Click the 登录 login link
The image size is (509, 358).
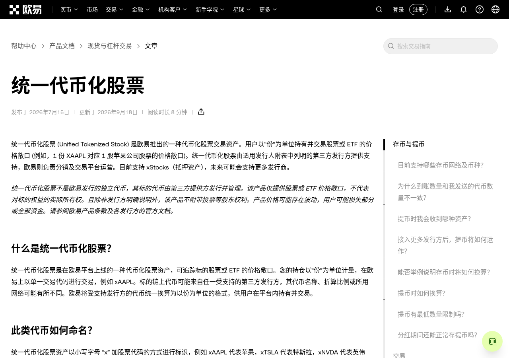(x=398, y=10)
